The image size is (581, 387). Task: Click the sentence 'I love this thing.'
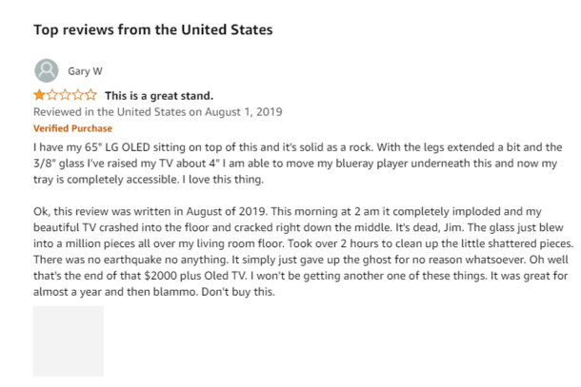point(223,180)
